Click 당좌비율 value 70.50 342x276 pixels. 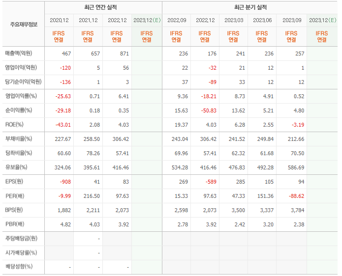[298, 153]
